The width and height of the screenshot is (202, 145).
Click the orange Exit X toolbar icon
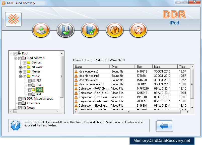click(x=138, y=30)
